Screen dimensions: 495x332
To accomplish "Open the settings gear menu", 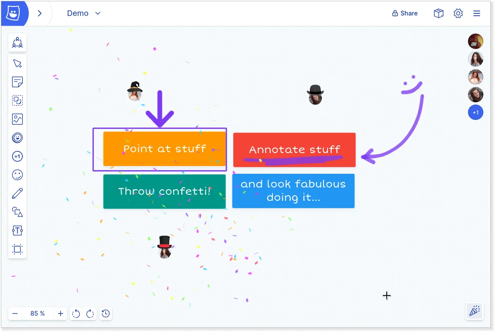I will (458, 13).
